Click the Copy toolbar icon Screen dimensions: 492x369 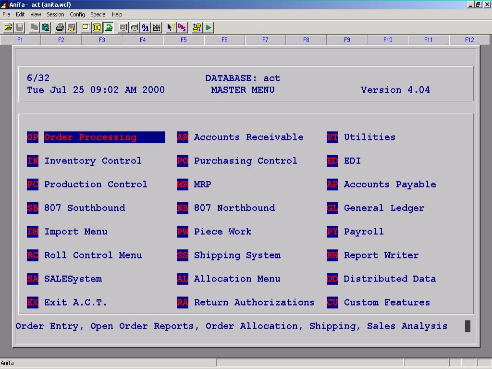(x=34, y=27)
